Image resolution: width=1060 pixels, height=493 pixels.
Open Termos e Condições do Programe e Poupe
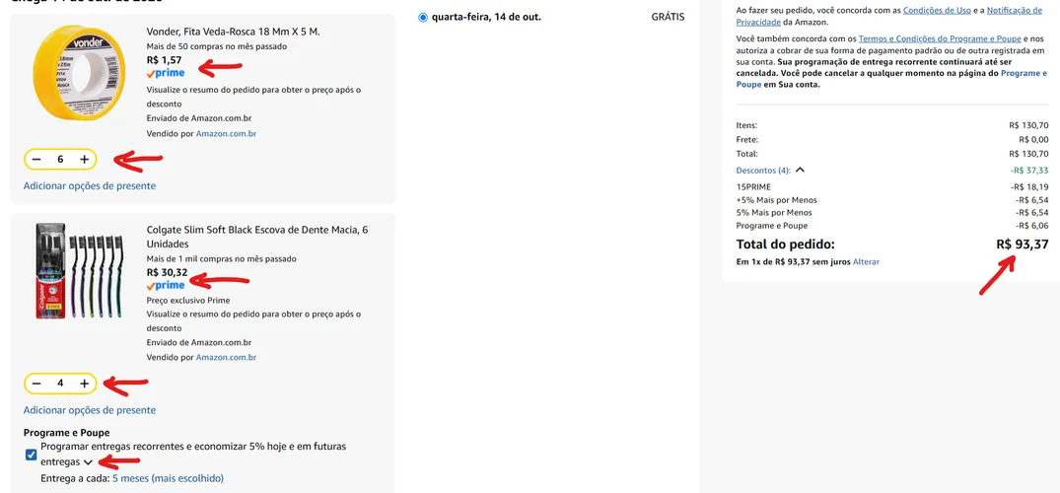point(941,39)
